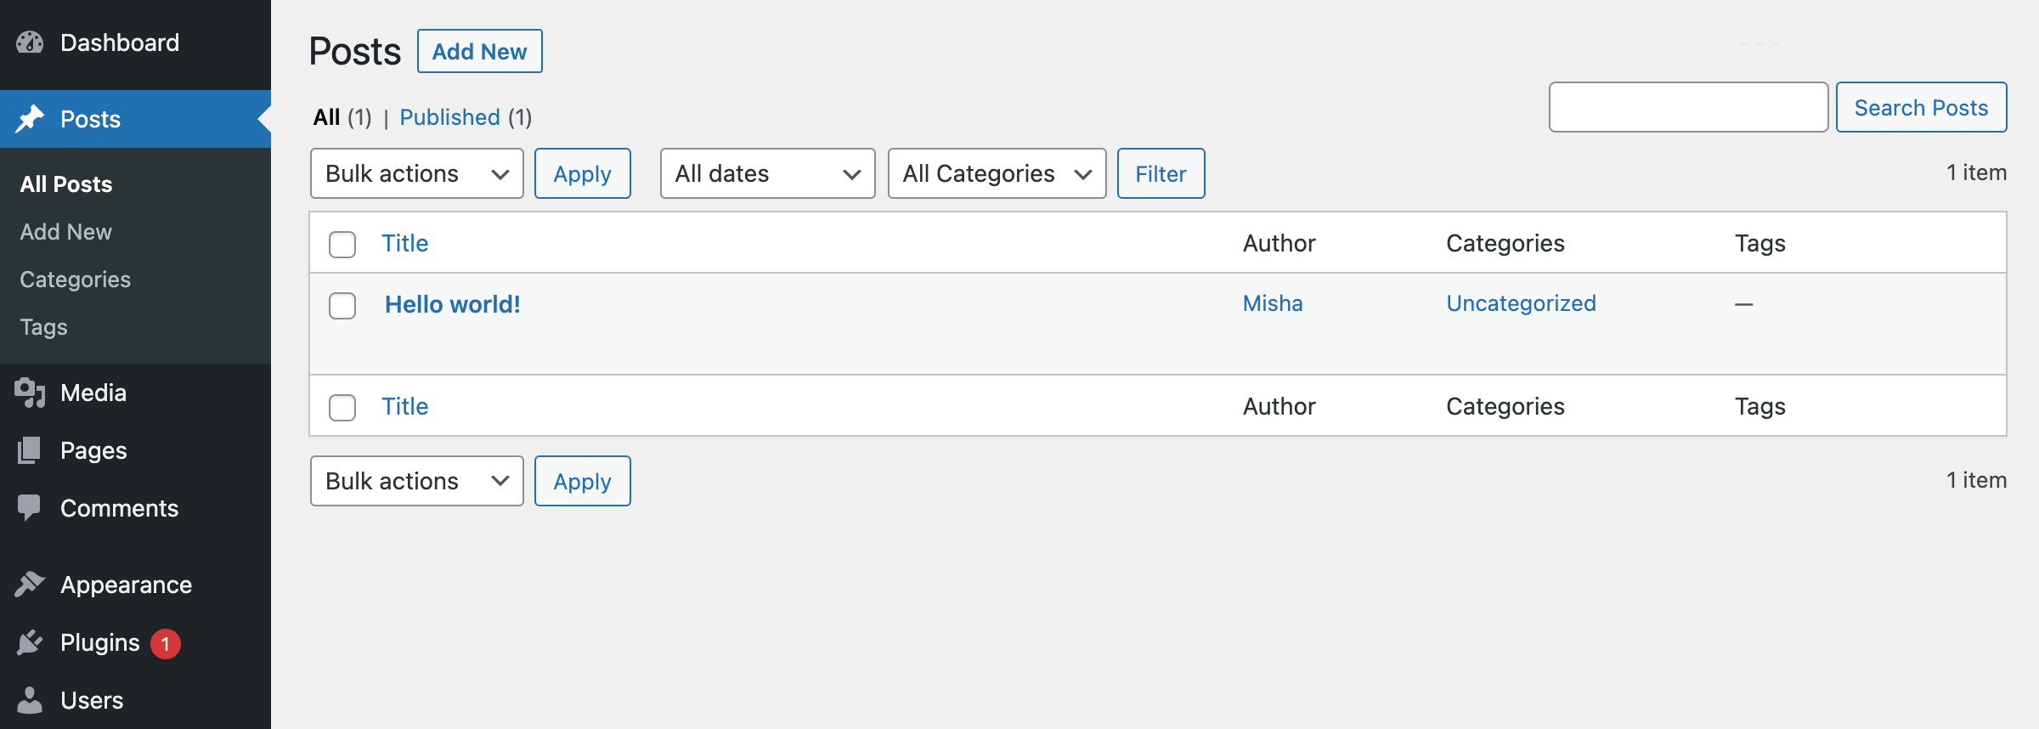Click the Plugins plug icon

[x=30, y=642]
